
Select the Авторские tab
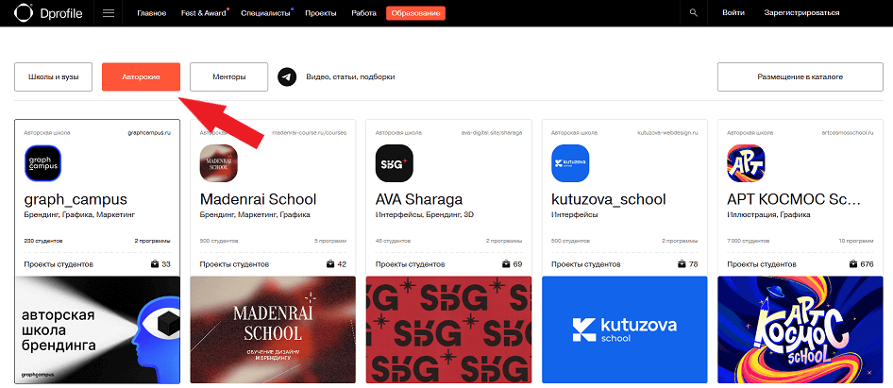point(142,76)
